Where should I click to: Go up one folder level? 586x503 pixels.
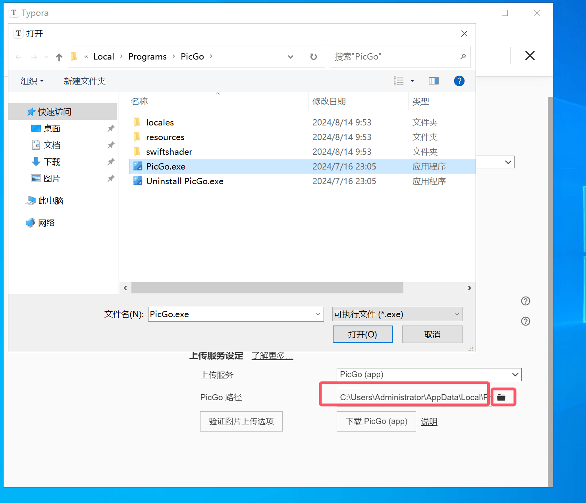59,57
